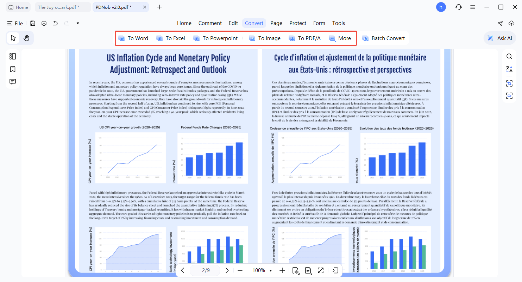The height and width of the screenshot is (282, 522).
Task: Expand the quick access toolbar dropdown
Action: [x=77, y=23]
